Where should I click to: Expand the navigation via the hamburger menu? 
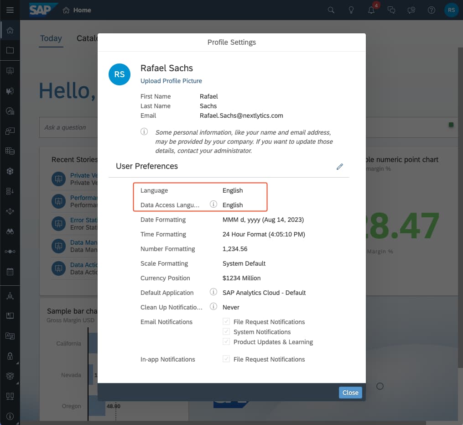[x=11, y=10]
